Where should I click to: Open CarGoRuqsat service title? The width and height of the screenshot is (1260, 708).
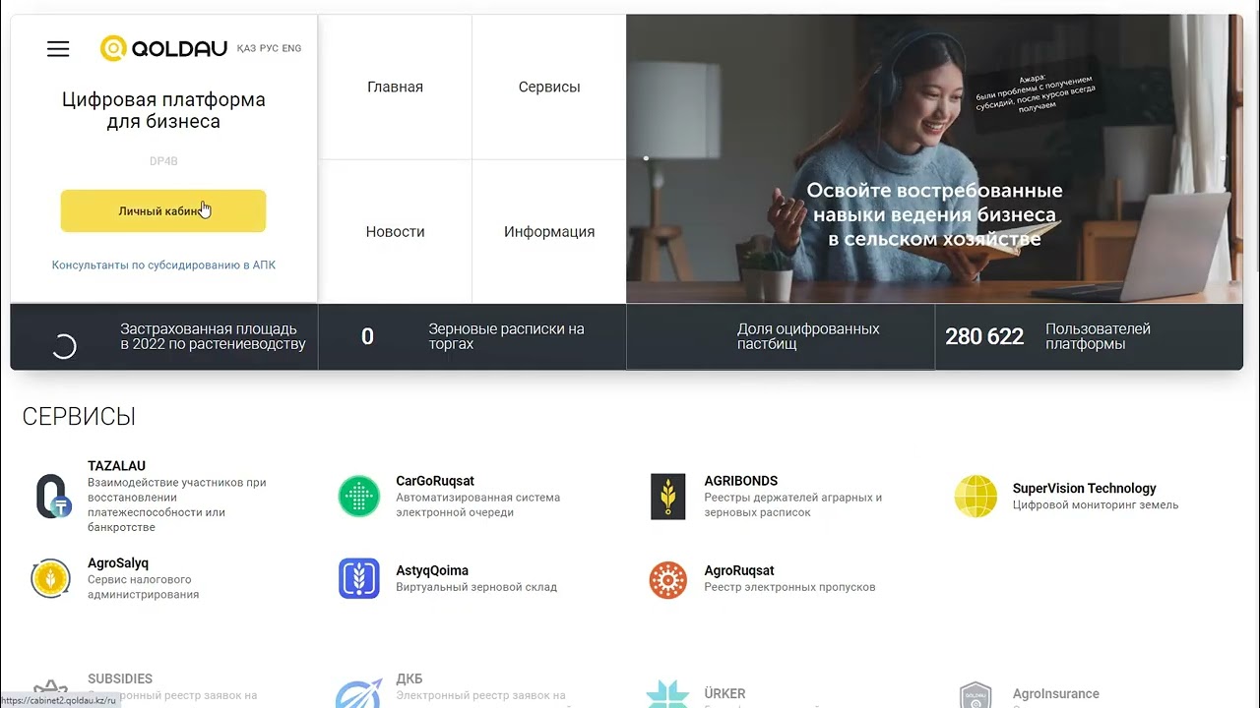[435, 481]
